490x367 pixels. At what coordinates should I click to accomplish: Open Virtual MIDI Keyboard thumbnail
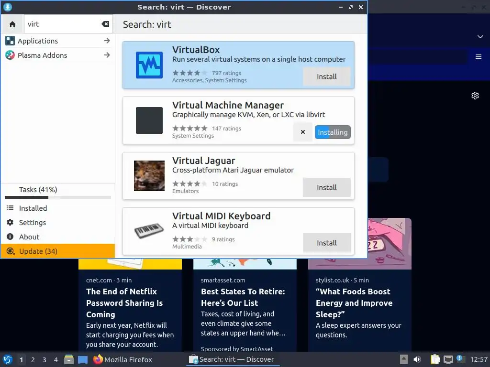click(x=149, y=231)
